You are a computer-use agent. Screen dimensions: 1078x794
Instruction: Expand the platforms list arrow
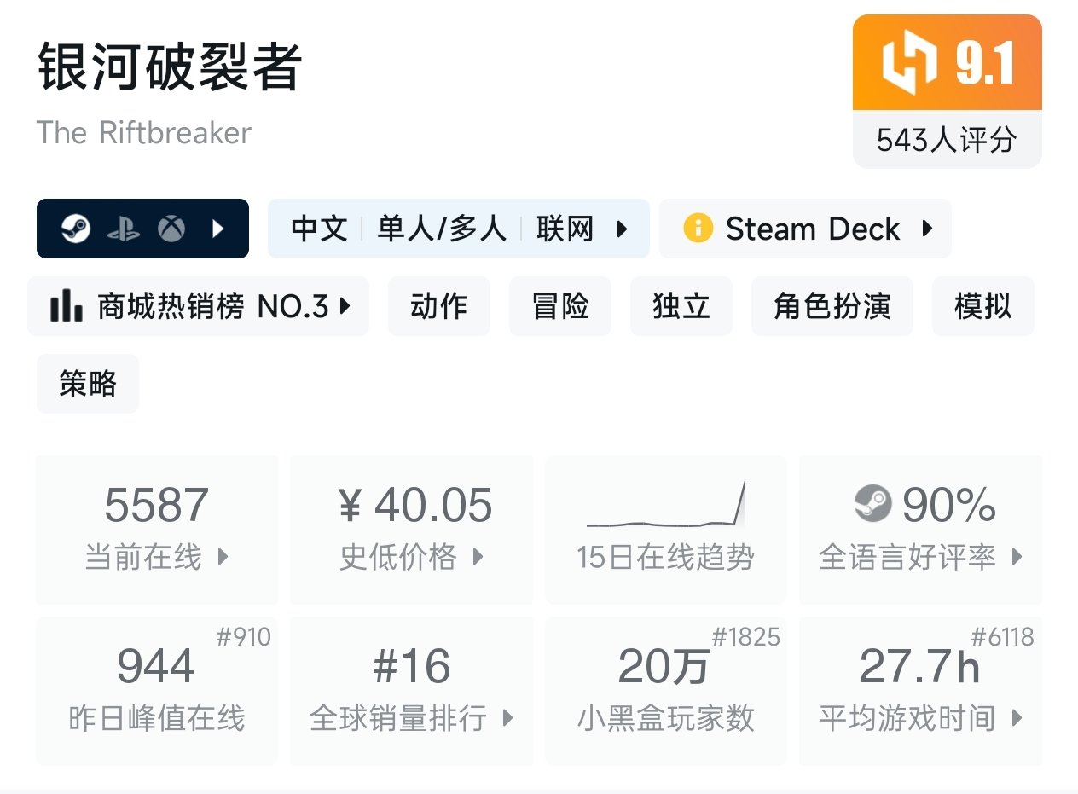(x=218, y=229)
